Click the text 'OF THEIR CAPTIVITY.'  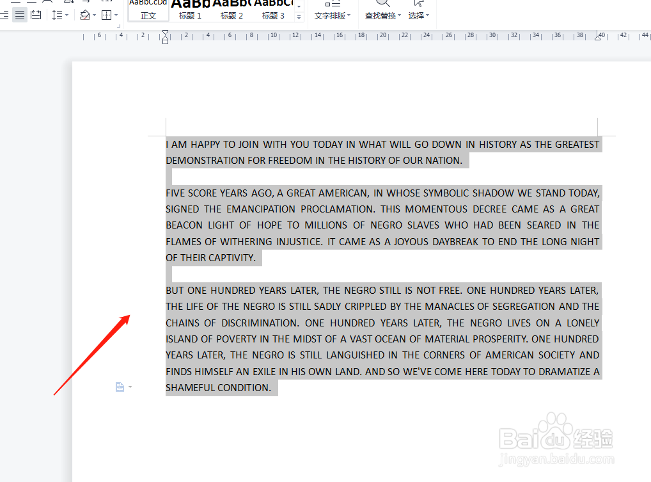tap(211, 257)
